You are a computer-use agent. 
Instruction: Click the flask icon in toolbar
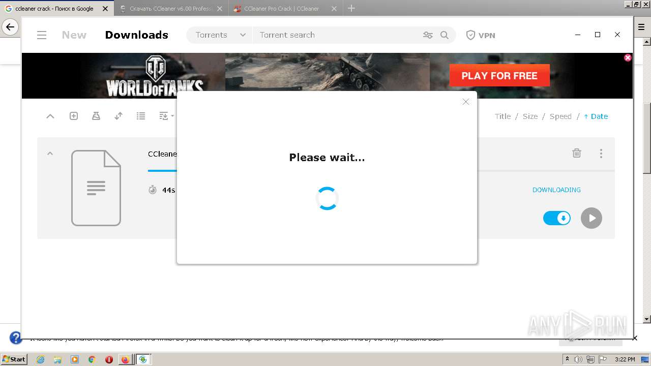[x=96, y=116]
